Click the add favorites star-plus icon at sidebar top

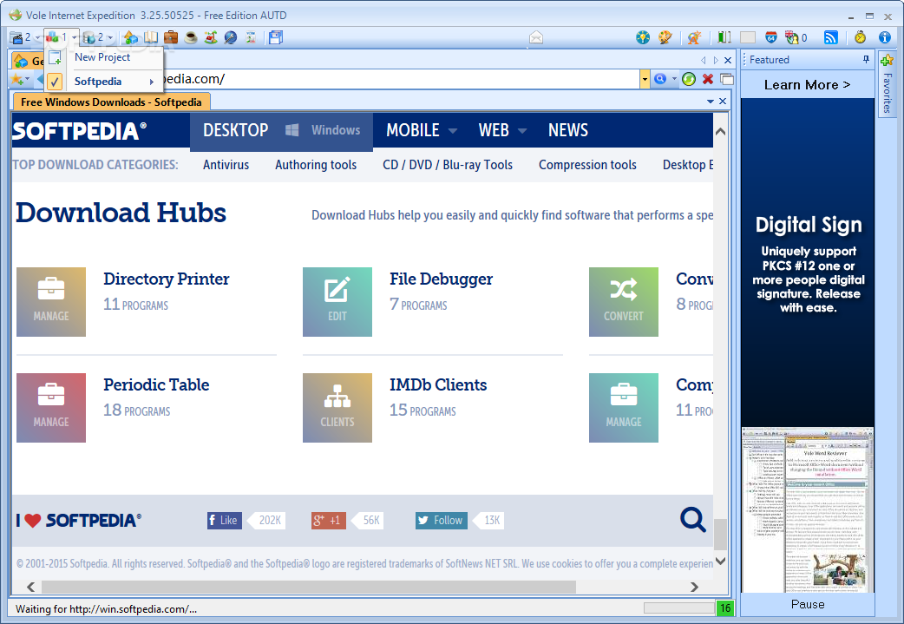pos(887,60)
